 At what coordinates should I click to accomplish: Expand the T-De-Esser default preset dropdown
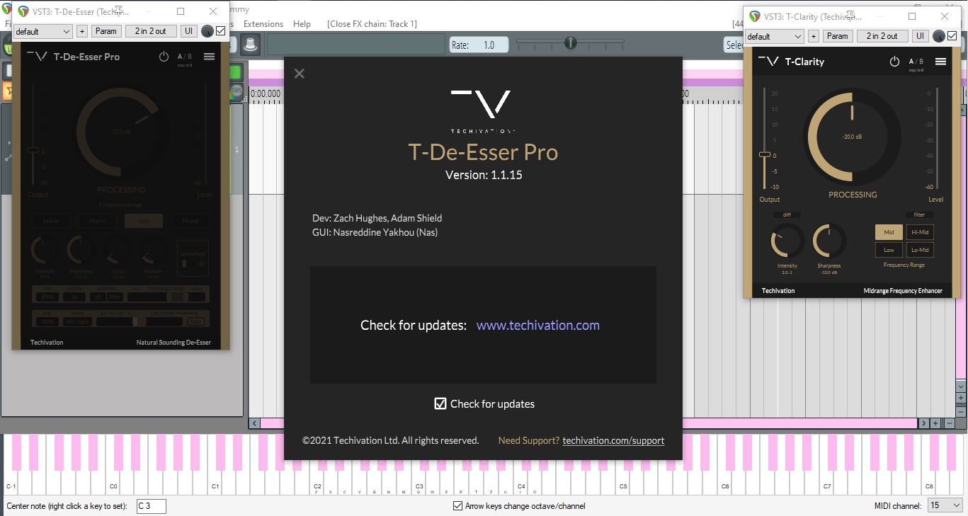[x=42, y=31]
